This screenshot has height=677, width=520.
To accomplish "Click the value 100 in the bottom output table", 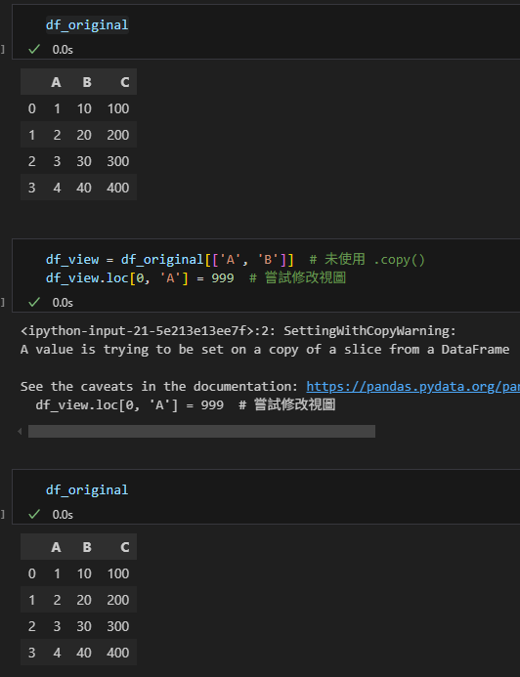I will pos(118,573).
